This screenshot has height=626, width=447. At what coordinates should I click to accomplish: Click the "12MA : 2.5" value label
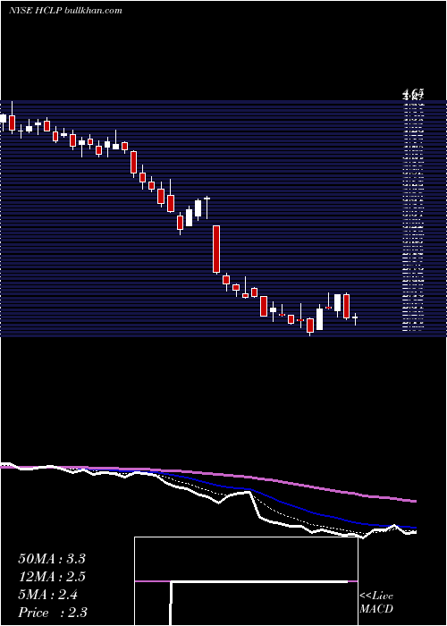52,577
